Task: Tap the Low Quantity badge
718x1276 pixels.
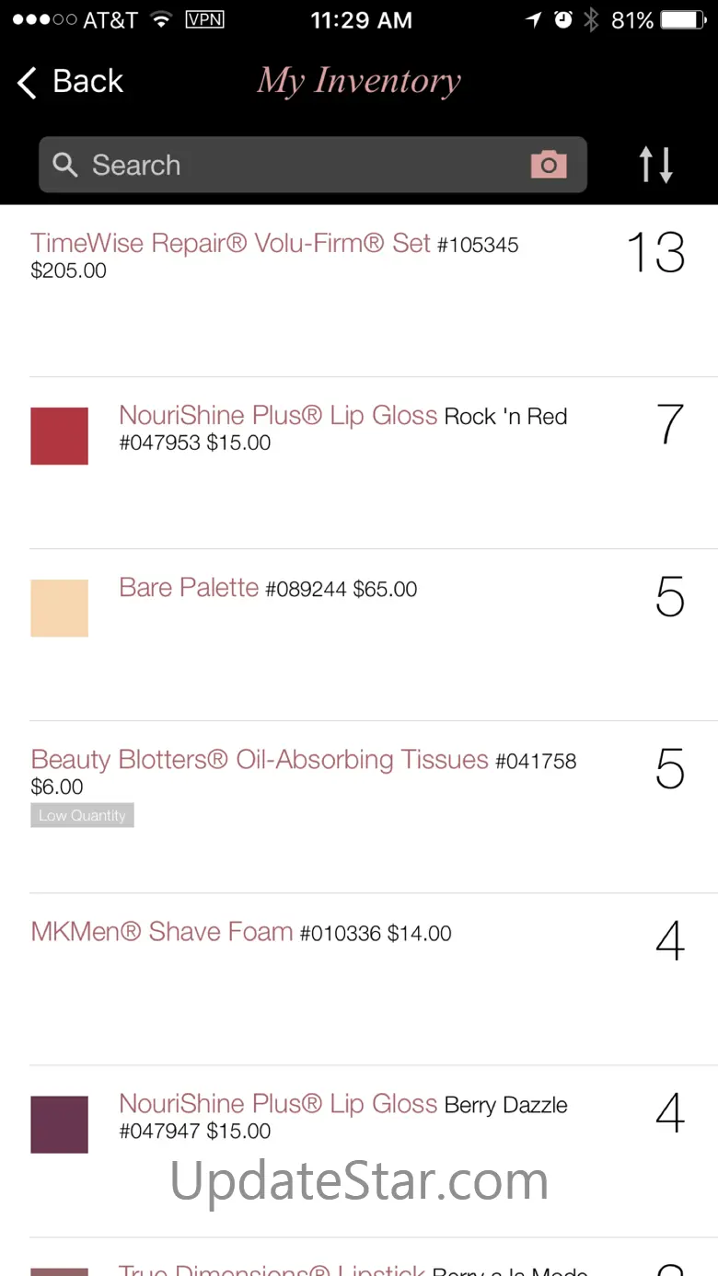Action: [x=82, y=815]
